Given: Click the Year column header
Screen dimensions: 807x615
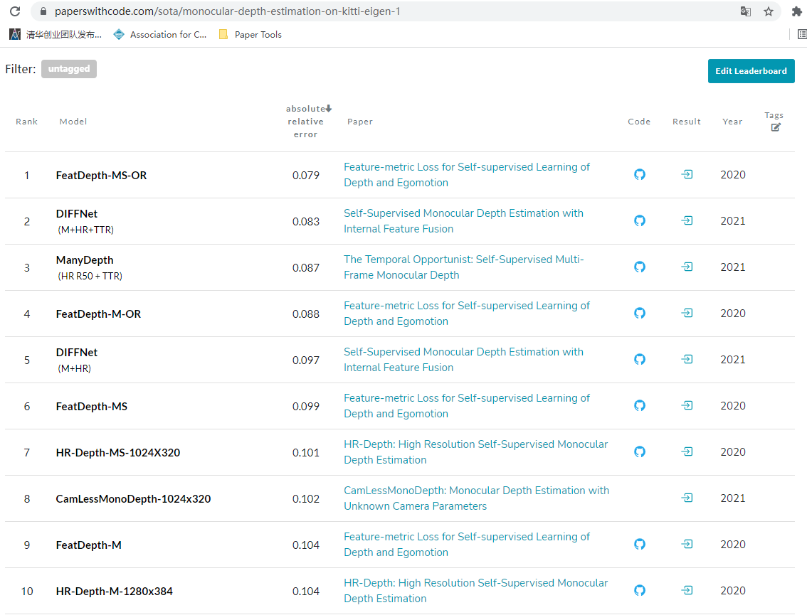Looking at the screenshot, I should pyautogui.click(x=732, y=122).
